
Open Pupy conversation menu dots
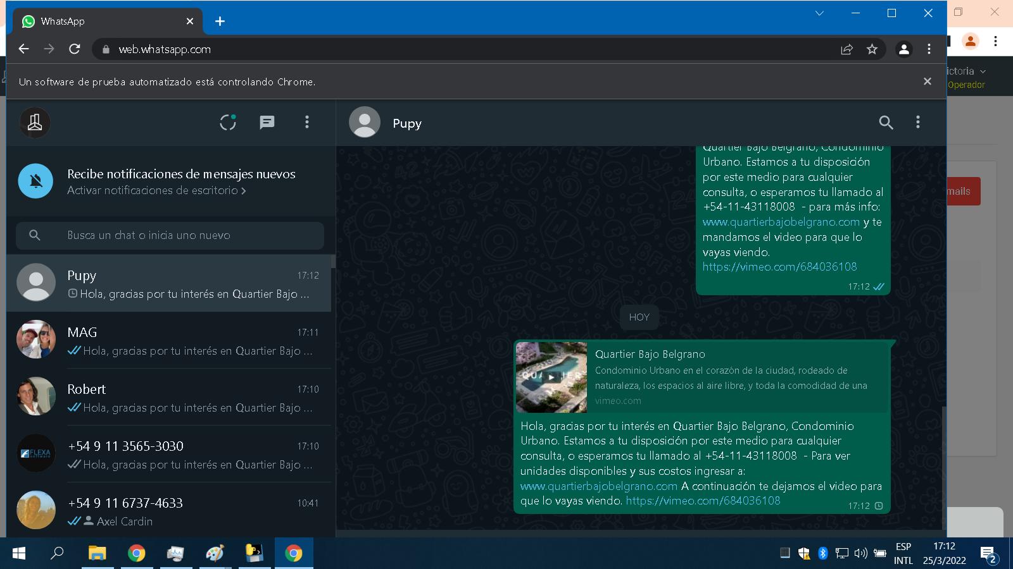pyautogui.click(x=918, y=123)
